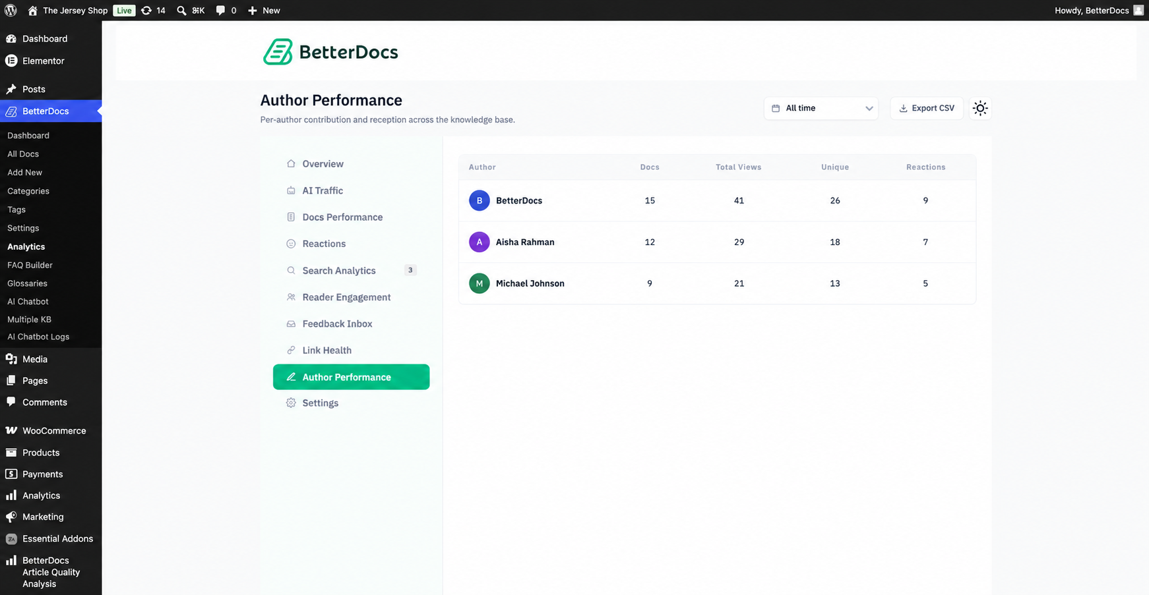The height and width of the screenshot is (595, 1149).
Task: Switch to AI Traffic section
Action: [351, 190]
